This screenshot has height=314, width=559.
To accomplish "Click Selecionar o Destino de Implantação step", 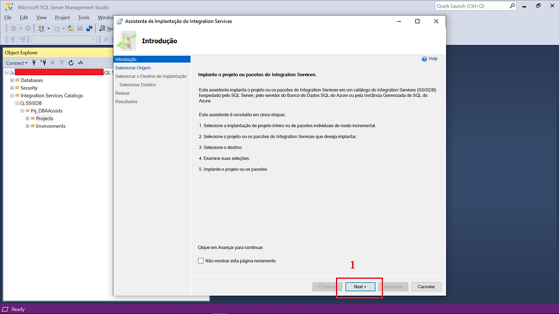I will (151, 76).
